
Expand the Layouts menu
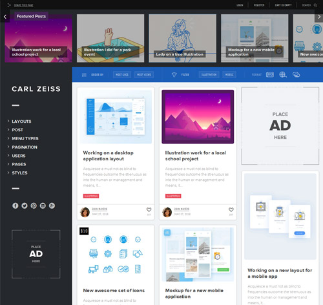pyautogui.click(x=21, y=121)
